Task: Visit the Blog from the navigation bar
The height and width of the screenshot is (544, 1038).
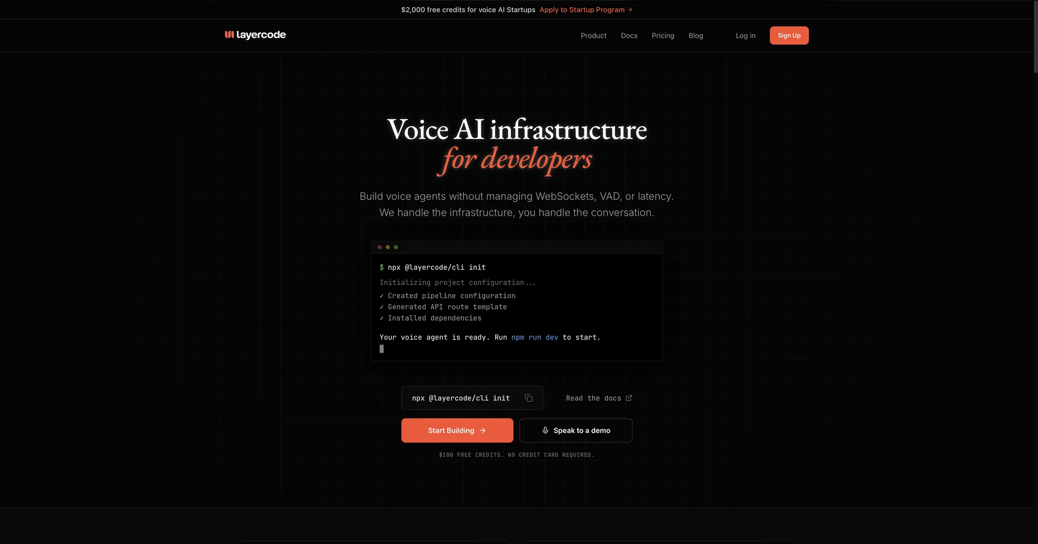Action: pyautogui.click(x=695, y=36)
